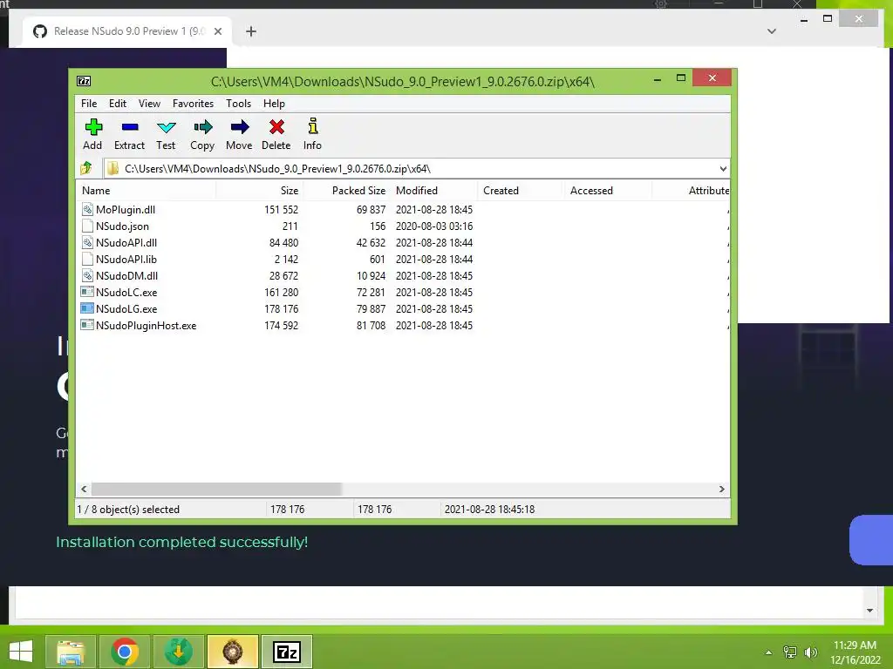Click the 7z window title icon
The height and width of the screenshot is (669, 893).
(x=84, y=81)
